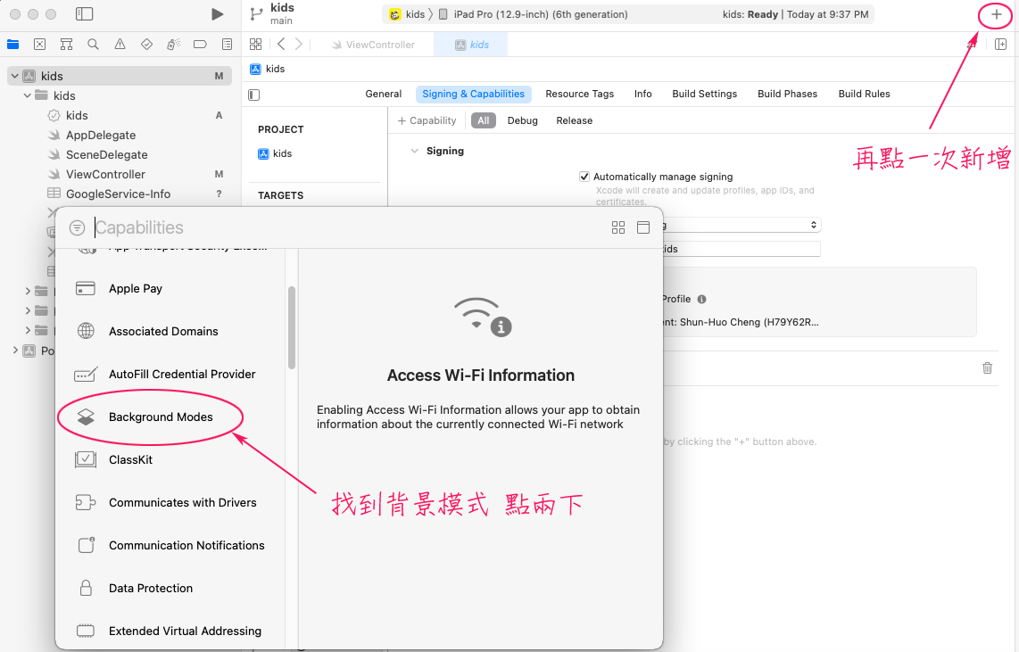Open the Report navigator icon
1019x652 pixels.
coord(227,45)
